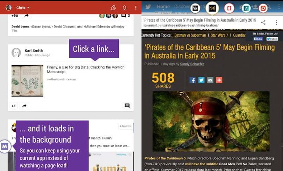Open the pirate skull article image
The width and height of the screenshot is (283, 171).
pyautogui.click(x=211, y=121)
